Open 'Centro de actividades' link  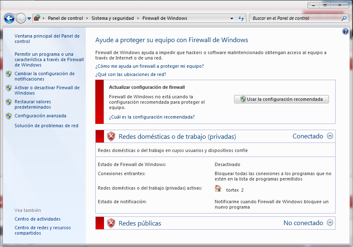click(38, 219)
